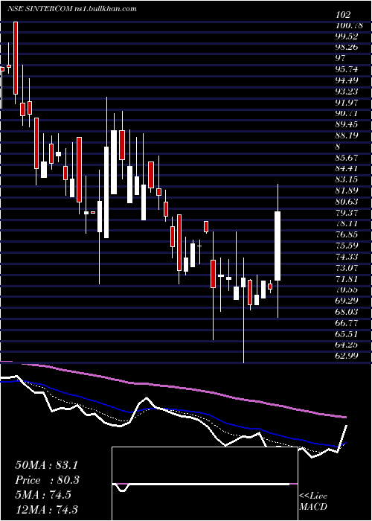The height and width of the screenshot is (521, 372).
Task: Click the 98.26 price level label
Action: pyautogui.click(x=347, y=47)
